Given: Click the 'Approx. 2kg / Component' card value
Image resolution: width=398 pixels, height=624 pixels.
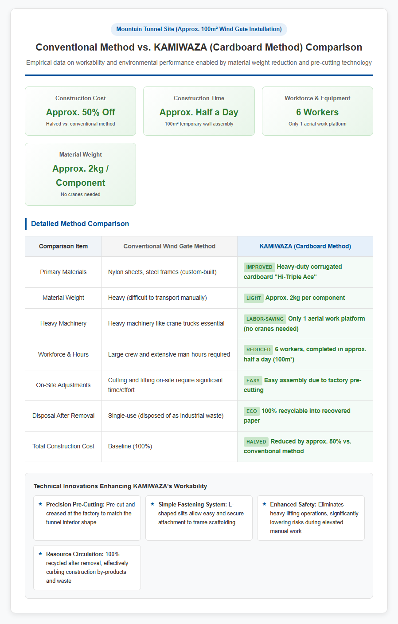Looking at the screenshot, I should tap(81, 176).
